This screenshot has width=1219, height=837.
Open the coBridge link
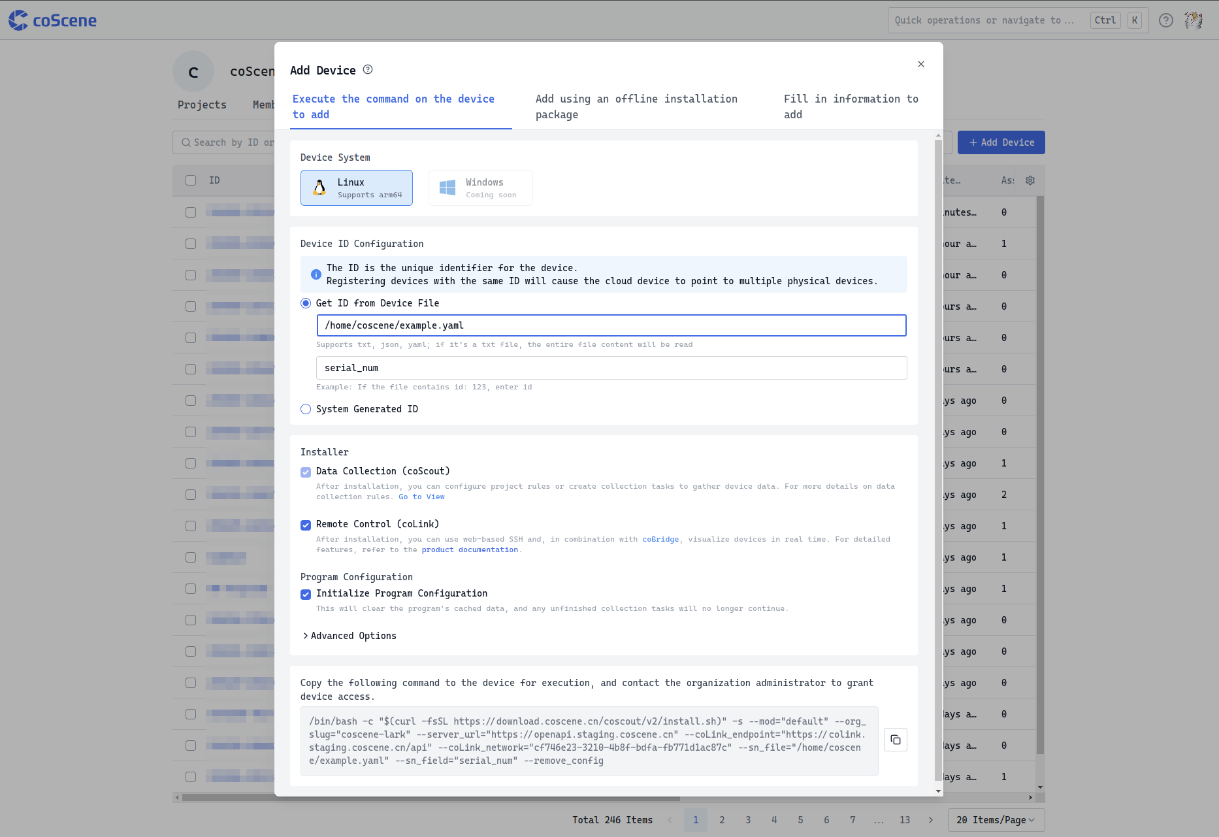[660, 539]
